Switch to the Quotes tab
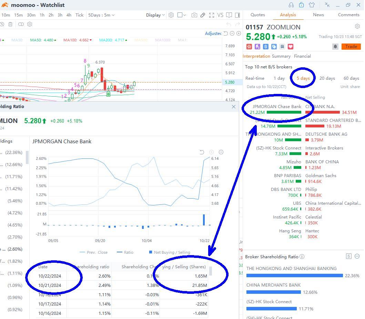365x319 pixels. point(258,15)
